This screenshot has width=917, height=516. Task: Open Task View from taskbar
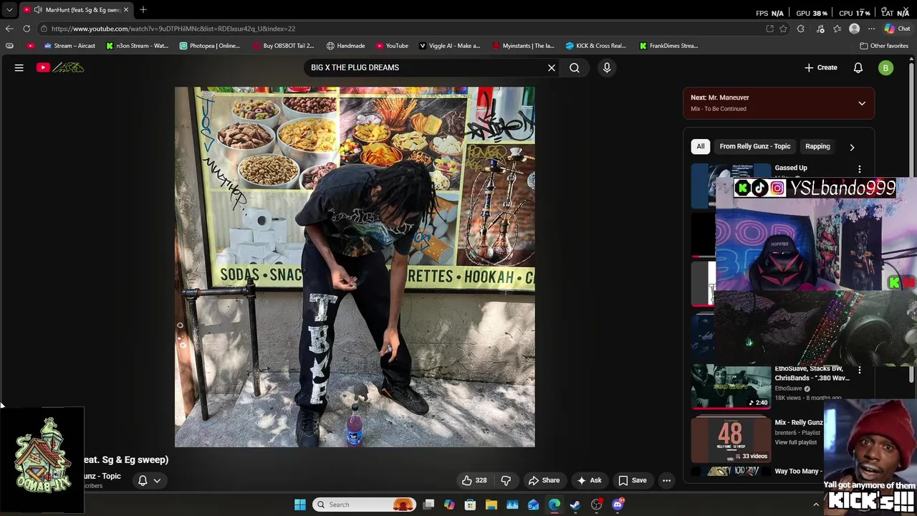[428, 505]
